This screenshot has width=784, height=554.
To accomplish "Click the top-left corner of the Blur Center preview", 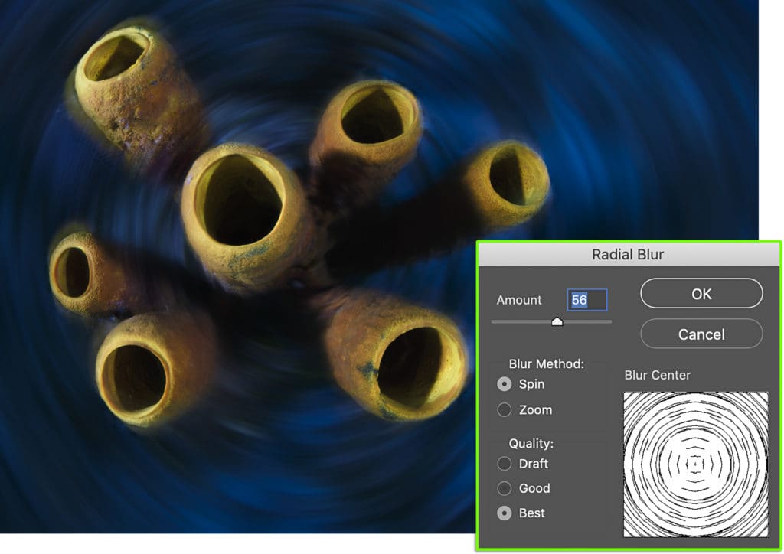I will click(x=626, y=395).
